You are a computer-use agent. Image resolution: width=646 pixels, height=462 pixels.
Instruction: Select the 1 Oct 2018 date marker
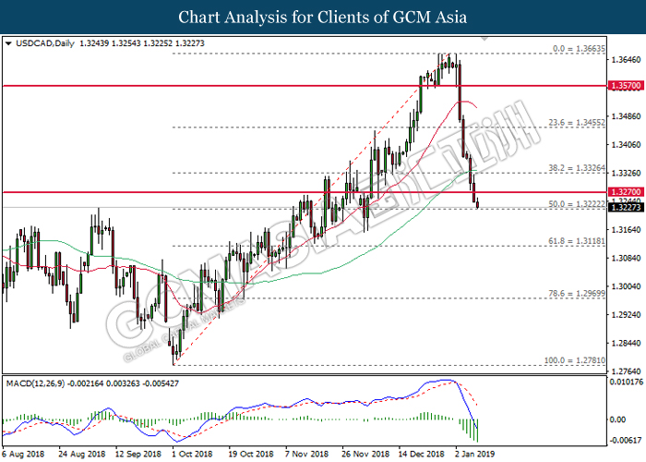tap(192, 455)
